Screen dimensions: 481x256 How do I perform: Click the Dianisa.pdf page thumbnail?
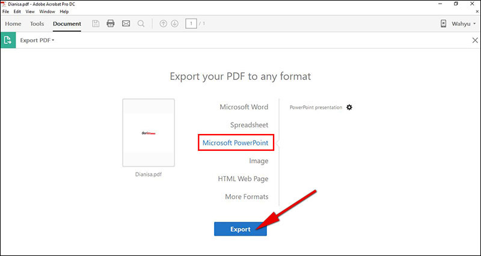pos(149,133)
